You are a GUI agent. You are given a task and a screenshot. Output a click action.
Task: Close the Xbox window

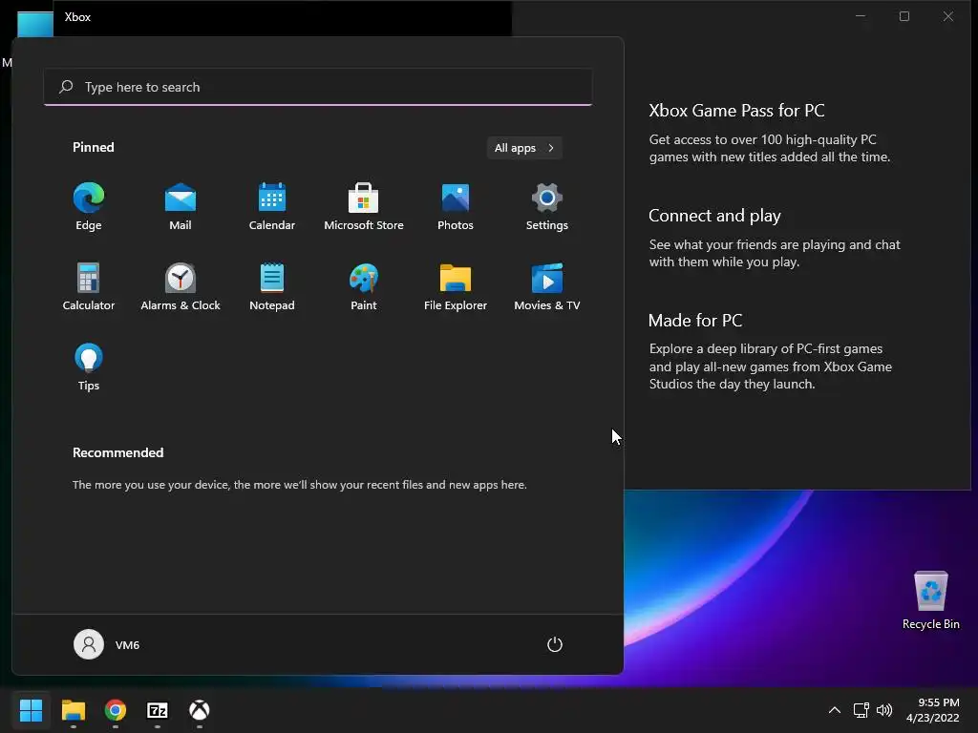(948, 16)
